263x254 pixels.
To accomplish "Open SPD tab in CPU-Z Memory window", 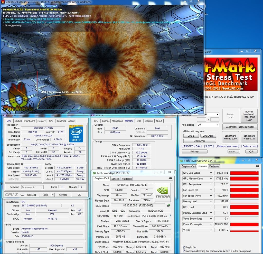I will coord(139,121).
